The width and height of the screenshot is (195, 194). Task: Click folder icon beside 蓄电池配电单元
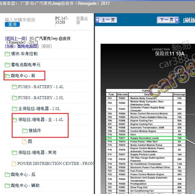point(7,65)
